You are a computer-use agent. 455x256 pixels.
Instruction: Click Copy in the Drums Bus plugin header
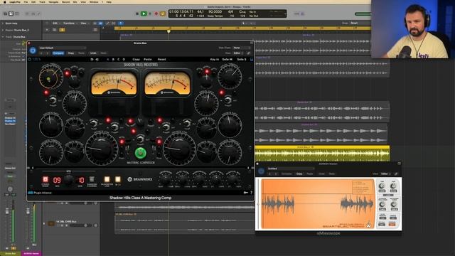click(71, 53)
